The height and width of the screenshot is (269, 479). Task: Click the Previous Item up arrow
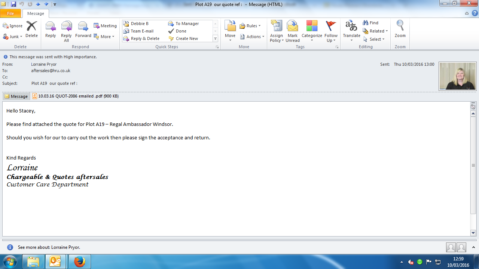pyautogui.click(x=38, y=4)
